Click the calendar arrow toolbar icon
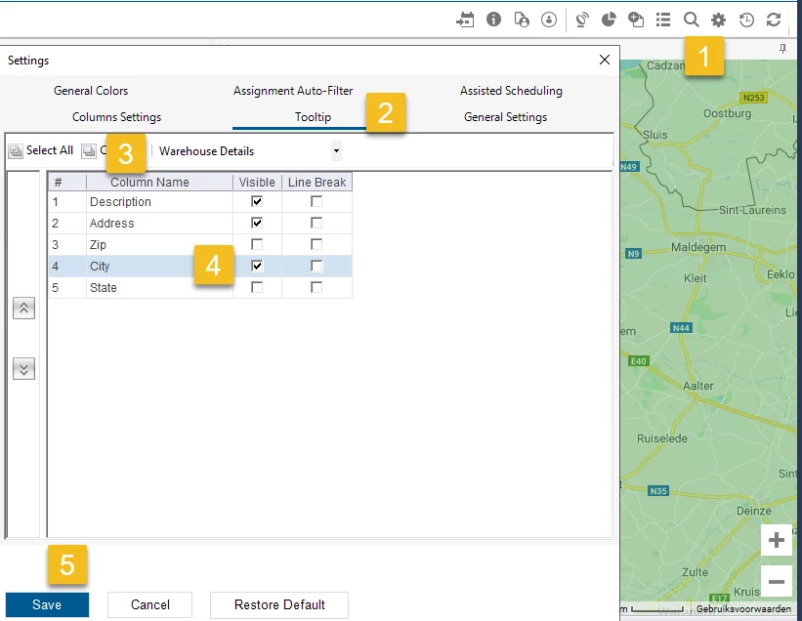 point(466,20)
